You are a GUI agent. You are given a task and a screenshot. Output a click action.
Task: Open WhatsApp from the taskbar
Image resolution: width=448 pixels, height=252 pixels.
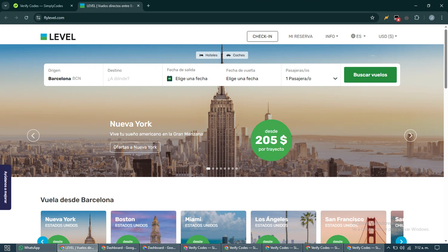[x=36, y=248]
